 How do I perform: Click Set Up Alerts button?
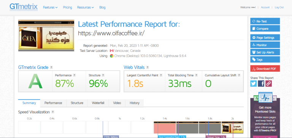pos(265,52)
